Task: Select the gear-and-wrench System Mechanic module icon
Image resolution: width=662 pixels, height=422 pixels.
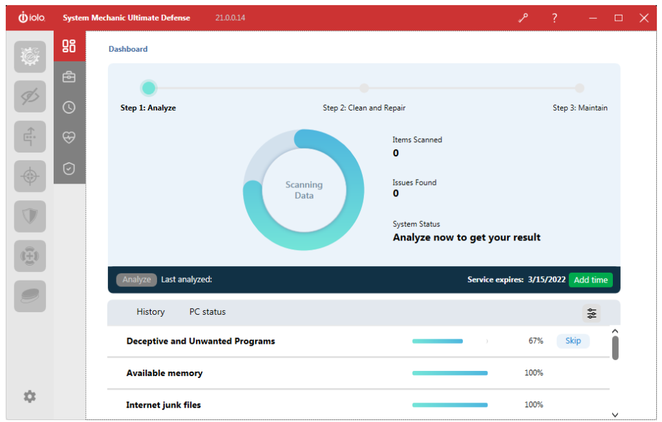Action: point(30,57)
